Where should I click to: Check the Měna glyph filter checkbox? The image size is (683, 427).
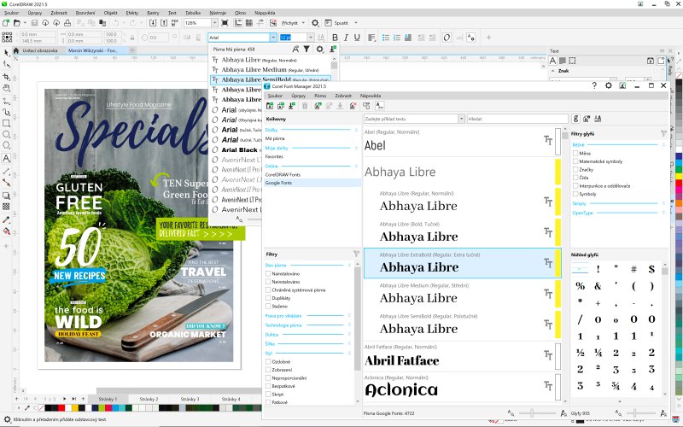[575, 154]
